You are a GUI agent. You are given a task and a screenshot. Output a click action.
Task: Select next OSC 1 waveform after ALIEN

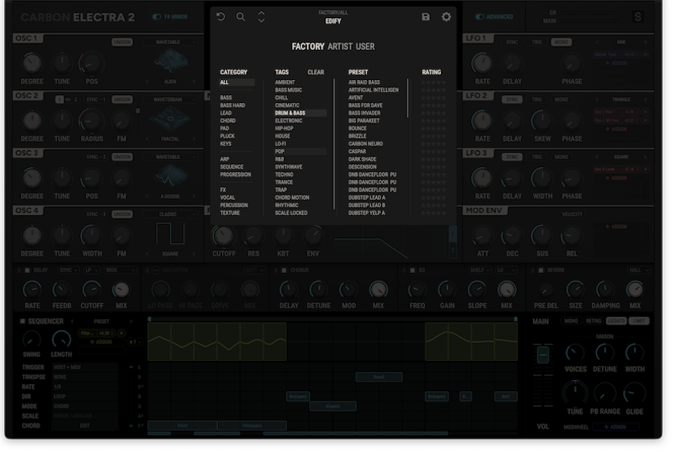[x=193, y=81]
